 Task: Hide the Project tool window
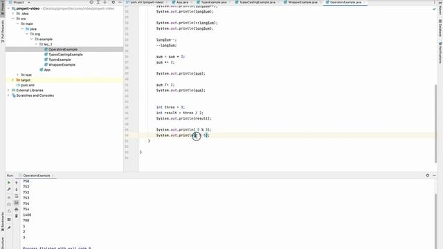pyautogui.click(x=120, y=2)
